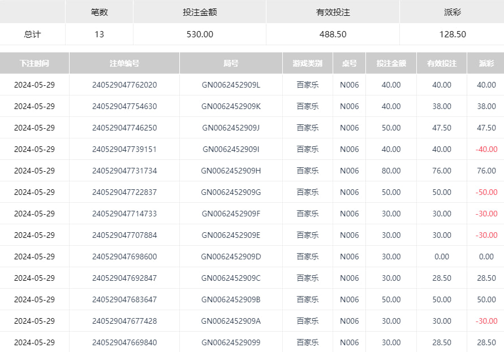The width and height of the screenshot is (504, 352).
Task: Click round number GN0062452909H
Action: coord(231,171)
